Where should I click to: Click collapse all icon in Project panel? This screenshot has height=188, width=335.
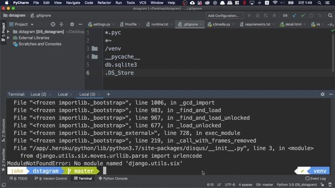click(x=61, y=25)
